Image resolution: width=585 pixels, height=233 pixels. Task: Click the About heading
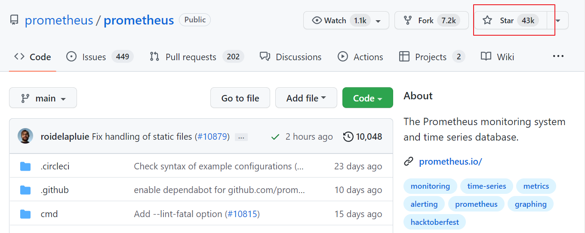coord(418,96)
